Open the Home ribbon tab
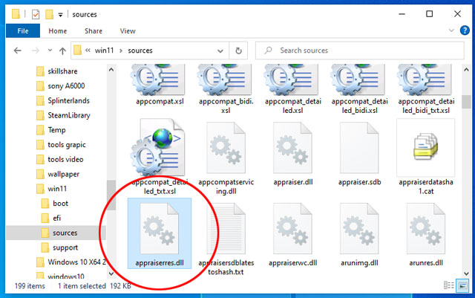The width and height of the screenshot is (475, 298). pyautogui.click(x=58, y=31)
